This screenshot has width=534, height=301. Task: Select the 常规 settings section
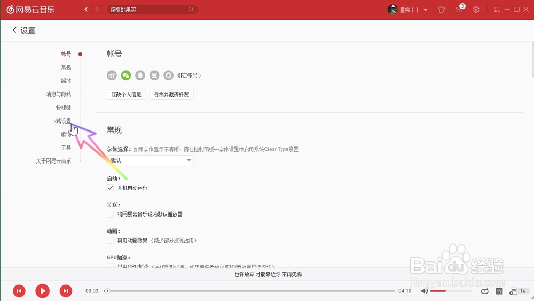[66, 67]
